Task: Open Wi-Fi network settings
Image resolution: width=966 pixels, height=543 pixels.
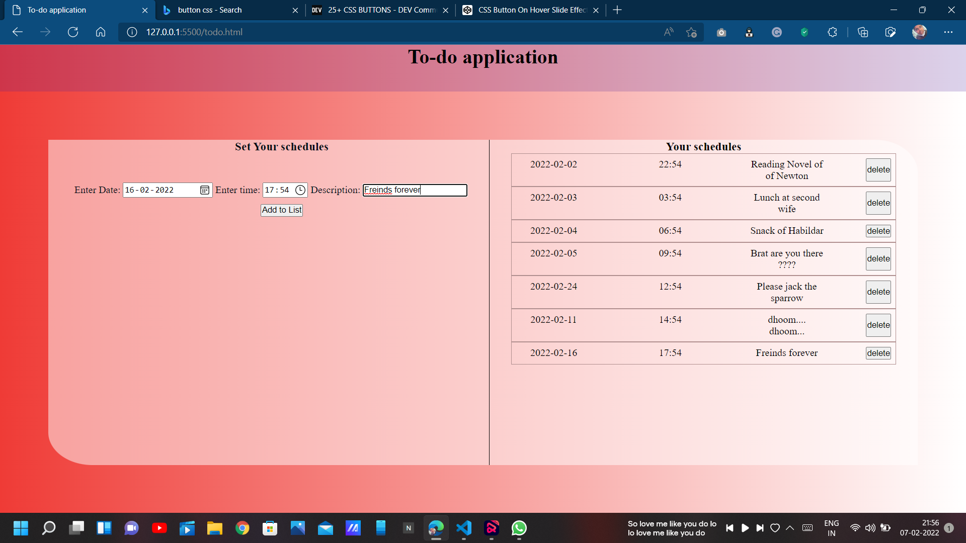Action: [855, 528]
